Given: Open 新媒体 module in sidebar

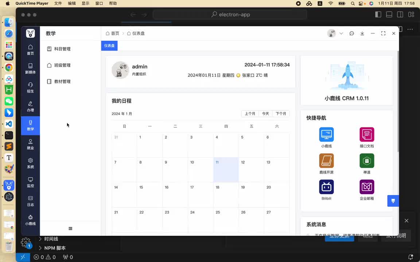Looking at the screenshot, I should click(30, 69).
